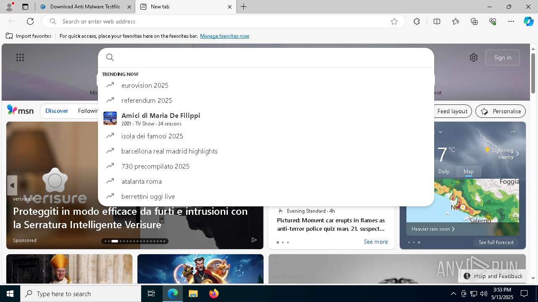Click the Sign in button
The image size is (538, 302).
click(503, 57)
